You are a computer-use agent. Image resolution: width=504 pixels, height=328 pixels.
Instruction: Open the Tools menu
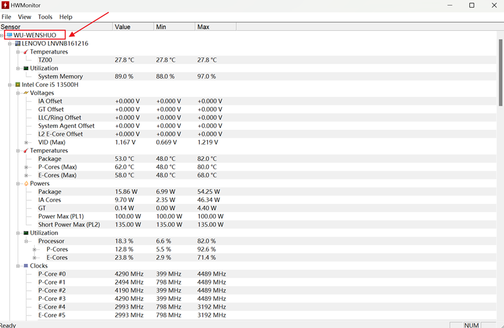click(x=45, y=17)
